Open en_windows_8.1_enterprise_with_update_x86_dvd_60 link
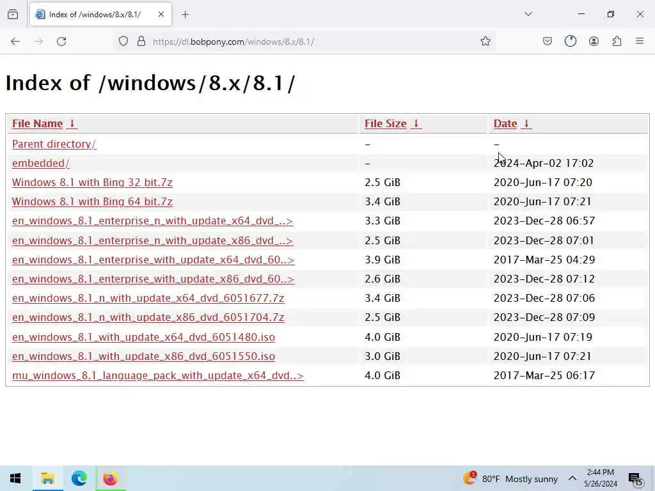The image size is (655, 491). click(154, 279)
